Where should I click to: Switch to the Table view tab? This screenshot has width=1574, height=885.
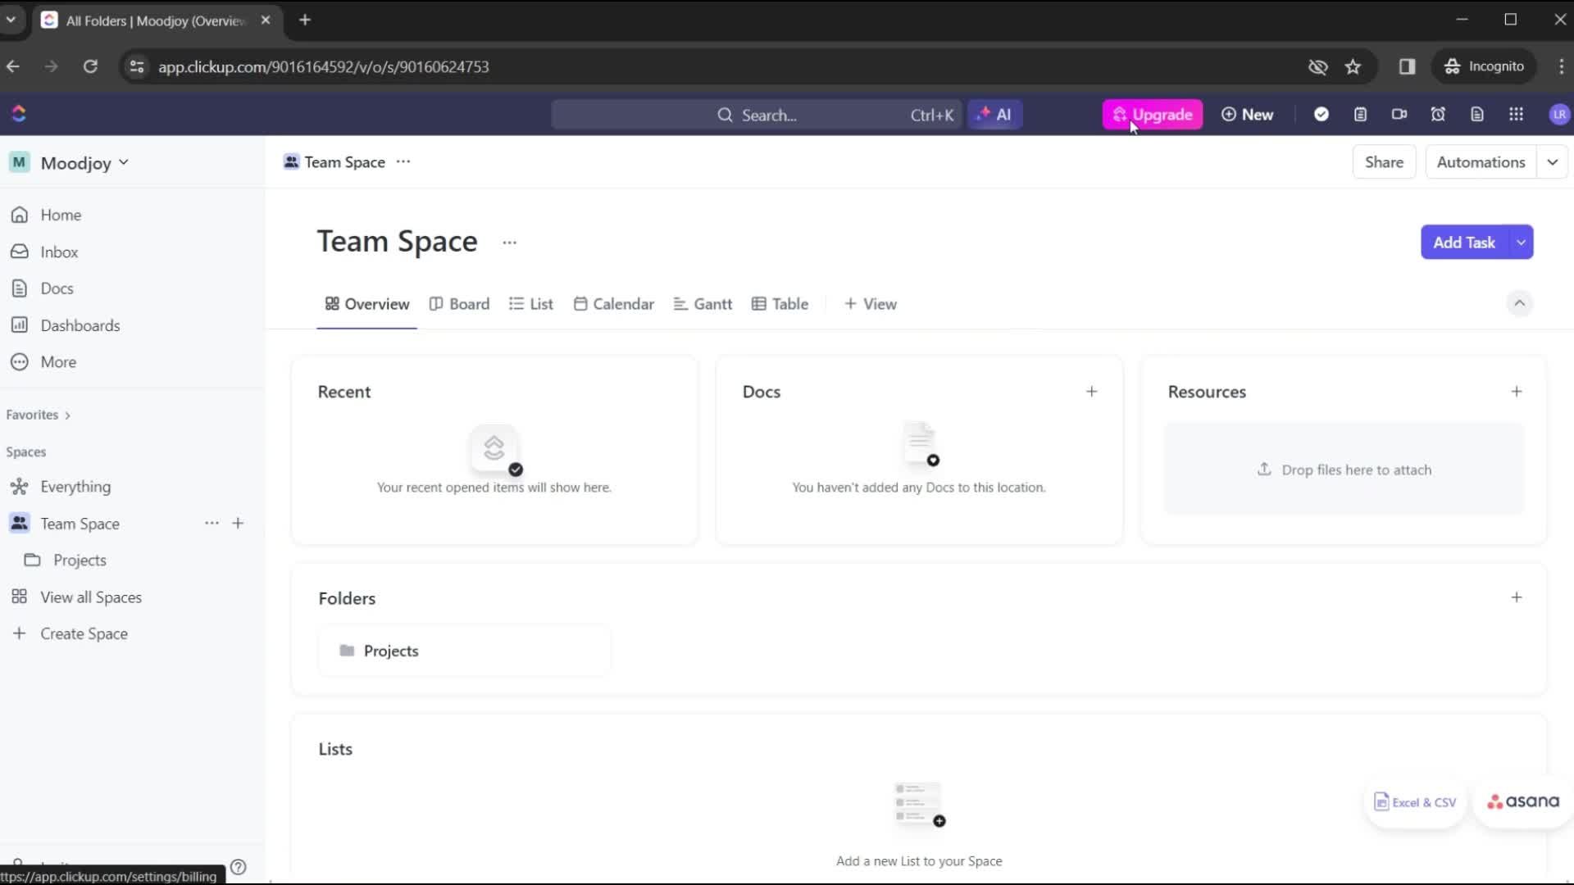pyautogui.click(x=780, y=304)
